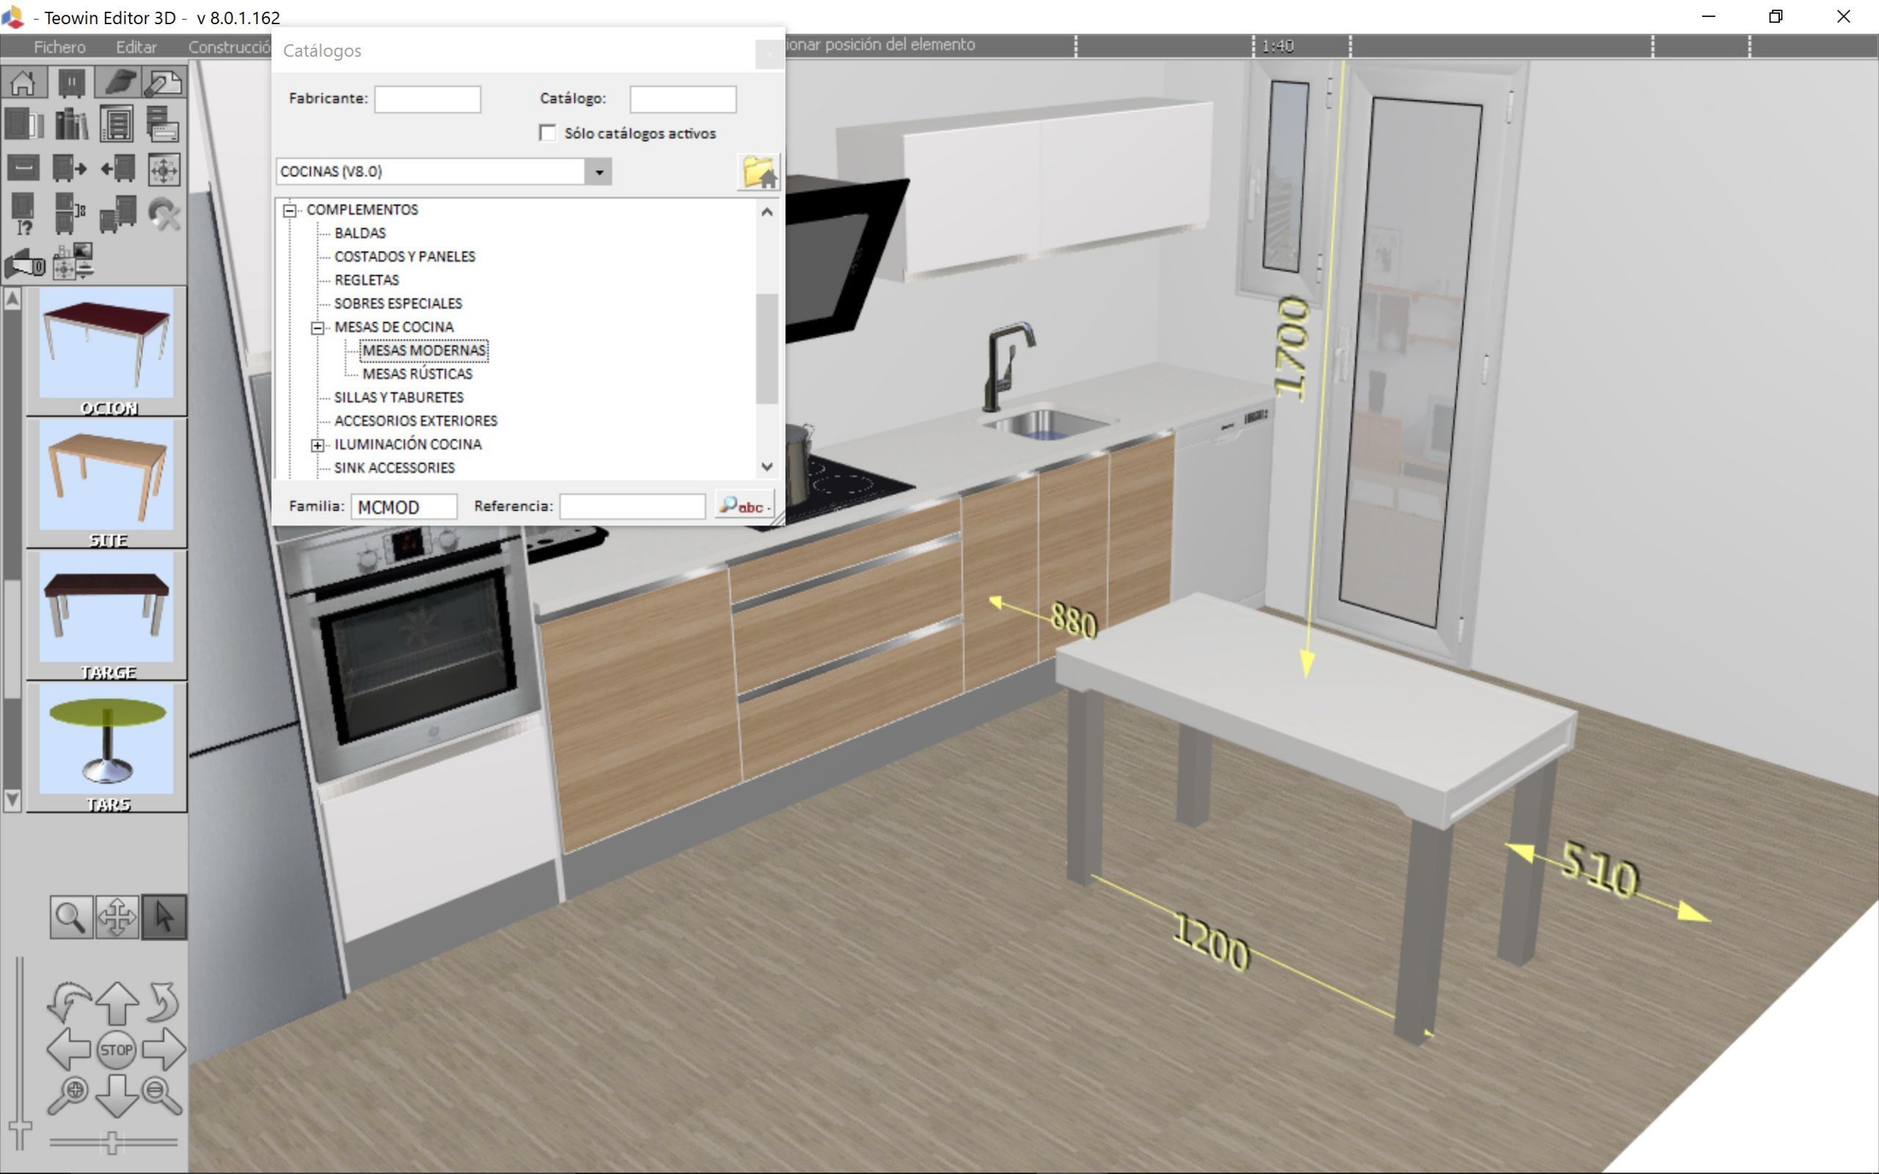Click the tape measure icon
Image resolution: width=1879 pixels, height=1174 pixels.
pyautogui.click(x=24, y=264)
